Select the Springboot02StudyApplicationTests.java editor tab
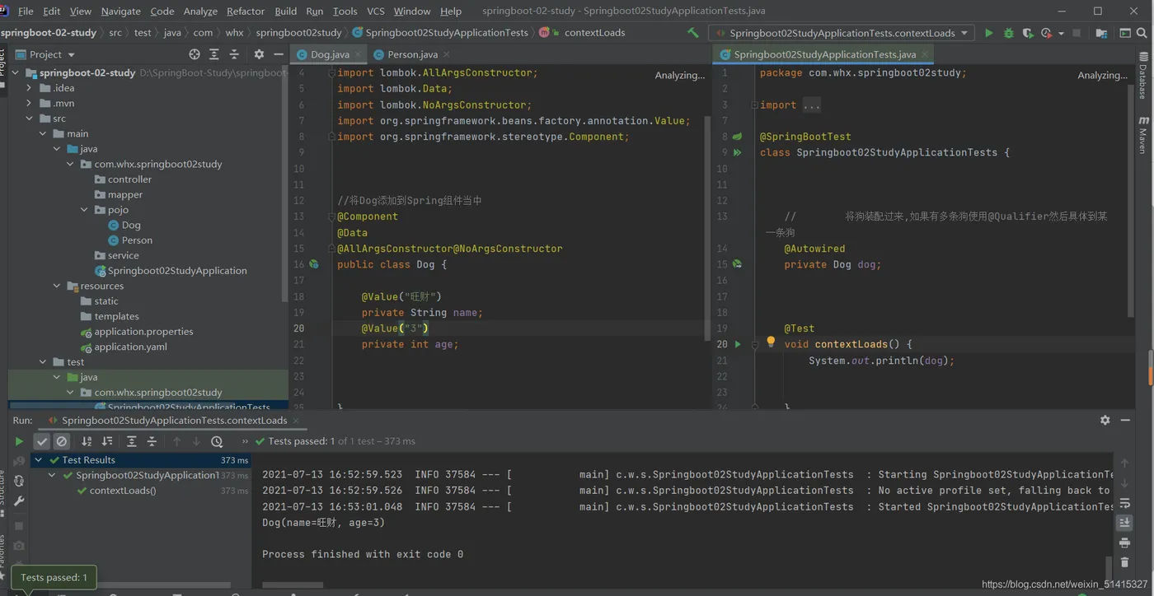This screenshot has height=596, width=1154. 824,54
